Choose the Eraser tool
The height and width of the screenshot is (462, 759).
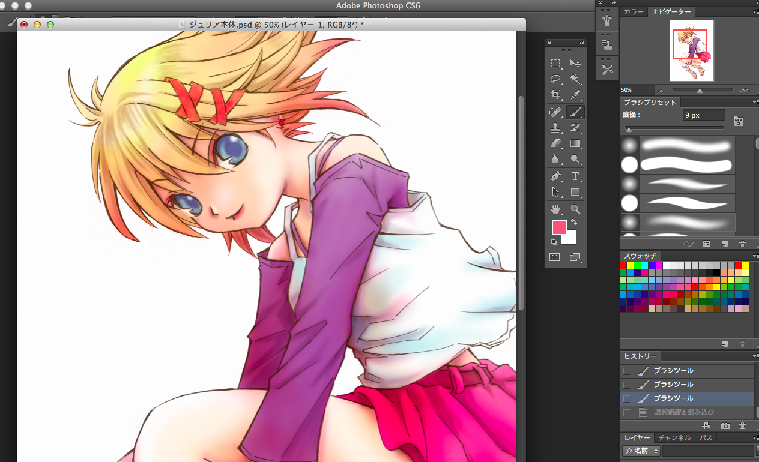[555, 143]
